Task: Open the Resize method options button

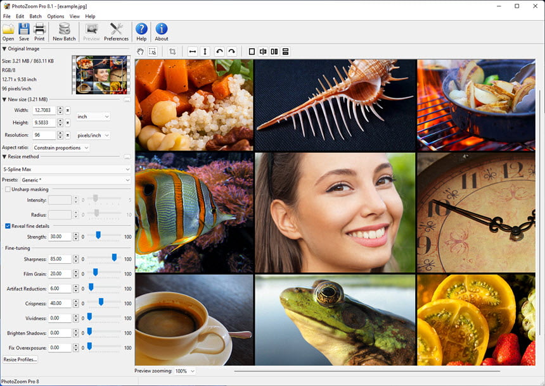Action: click(x=127, y=157)
